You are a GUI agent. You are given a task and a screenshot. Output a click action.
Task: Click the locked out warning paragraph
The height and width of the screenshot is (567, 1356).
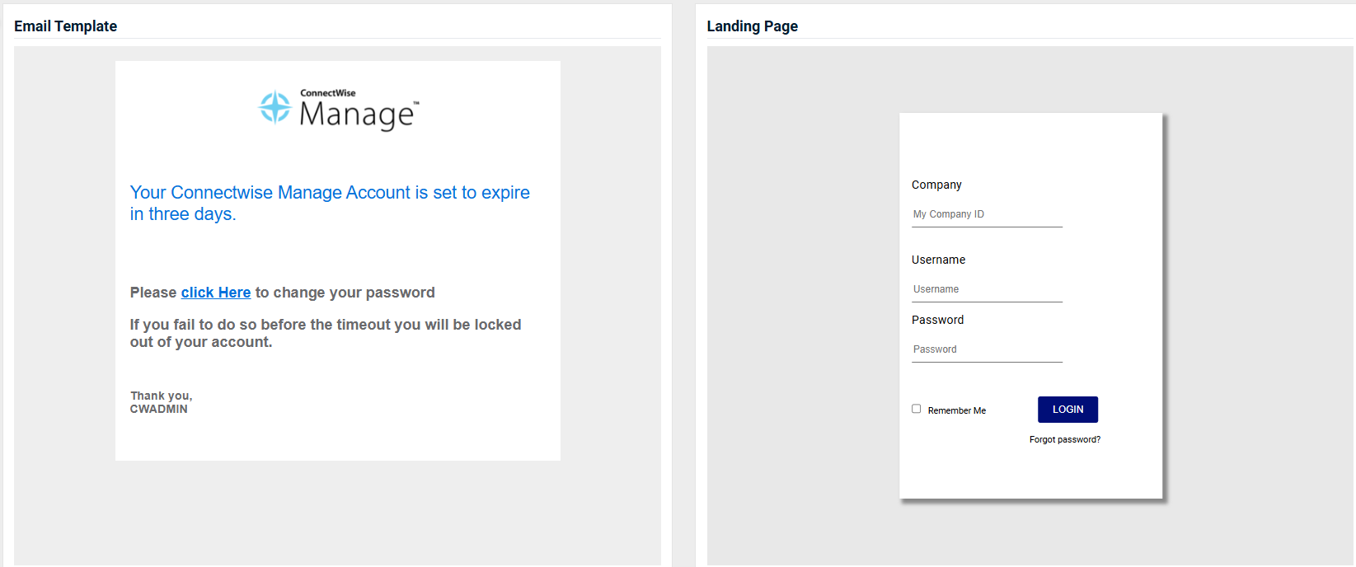point(326,333)
